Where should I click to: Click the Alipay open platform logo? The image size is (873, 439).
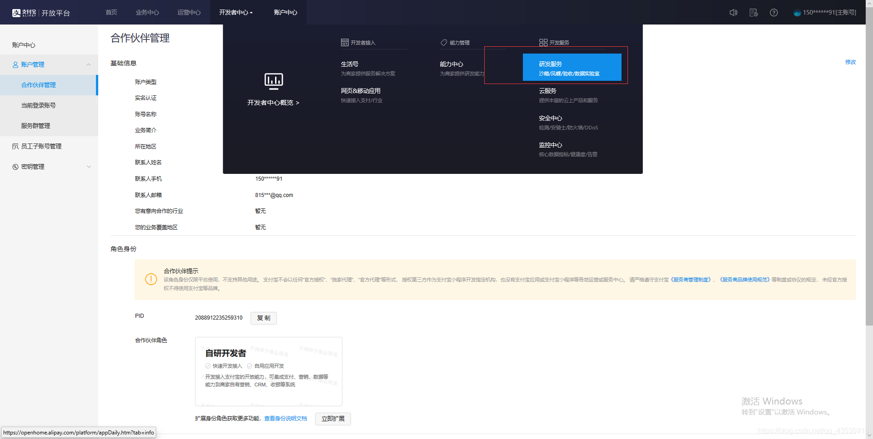[41, 13]
